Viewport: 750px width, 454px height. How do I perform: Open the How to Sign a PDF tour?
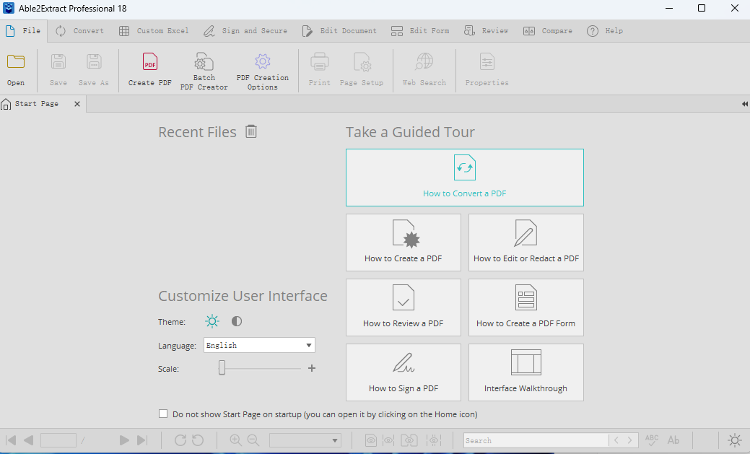click(403, 372)
